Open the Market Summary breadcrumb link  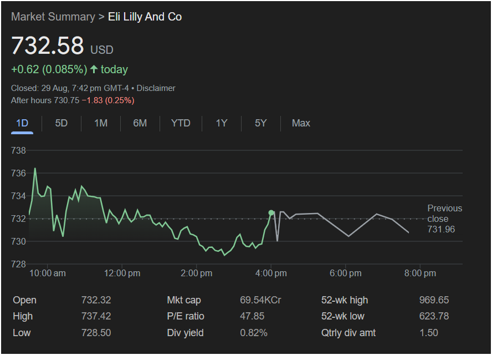53,17
